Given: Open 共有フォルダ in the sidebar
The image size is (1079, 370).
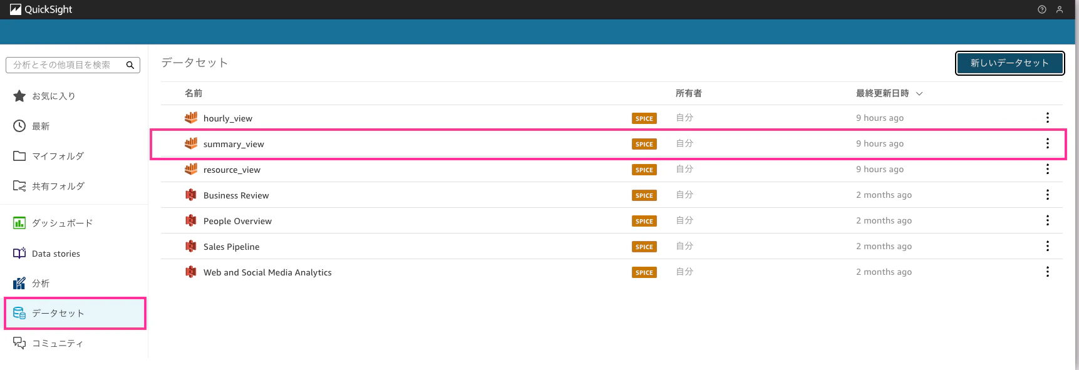Looking at the screenshot, I should (58, 186).
